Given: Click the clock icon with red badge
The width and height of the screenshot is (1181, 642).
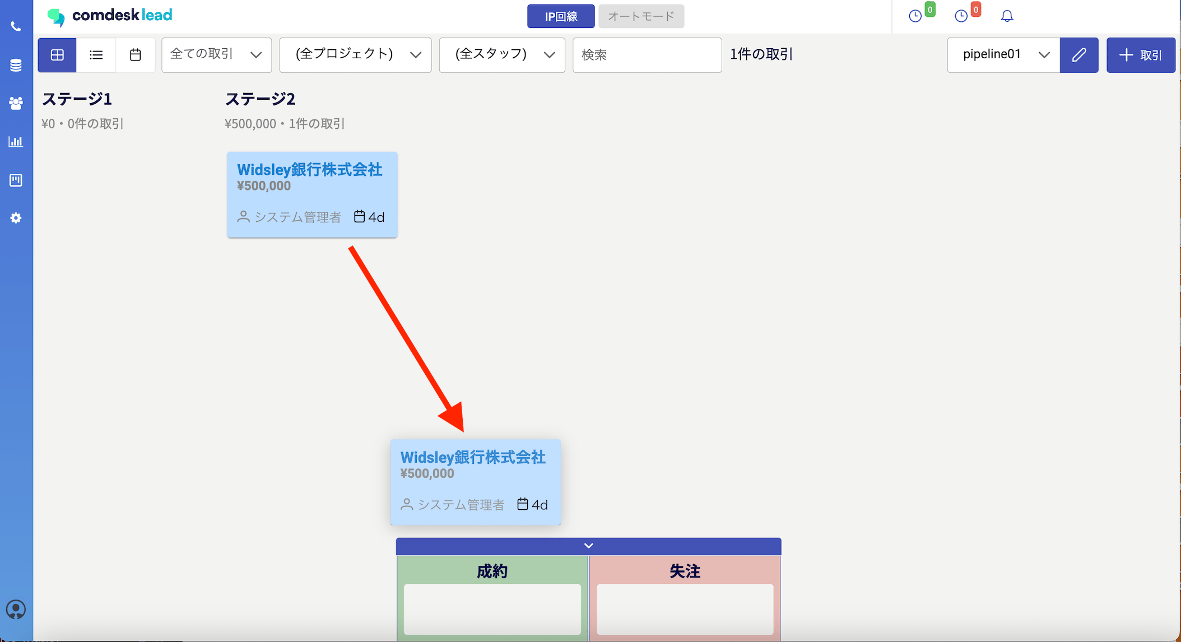Looking at the screenshot, I should [961, 16].
